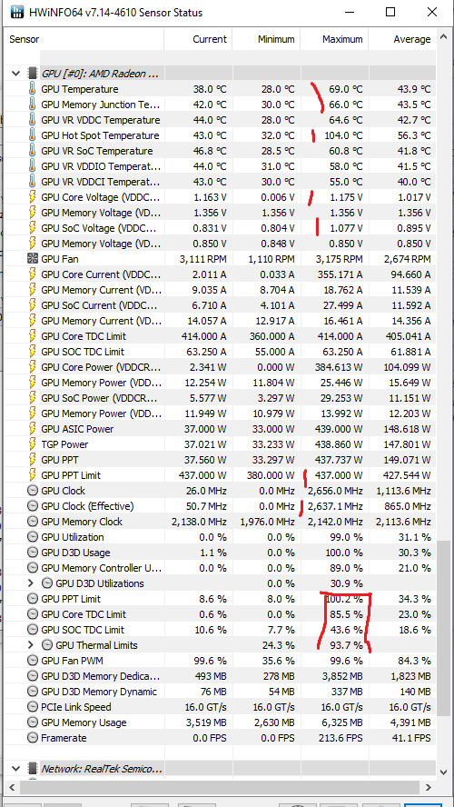Click the clock icon beside GPU Clock (Effective)
Screen dimensions: 454x807
33,506
